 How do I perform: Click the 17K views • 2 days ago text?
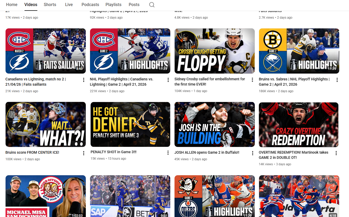pyautogui.click(x=22, y=18)
